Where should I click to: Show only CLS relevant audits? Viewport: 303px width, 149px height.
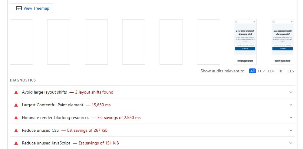[291, 71]
